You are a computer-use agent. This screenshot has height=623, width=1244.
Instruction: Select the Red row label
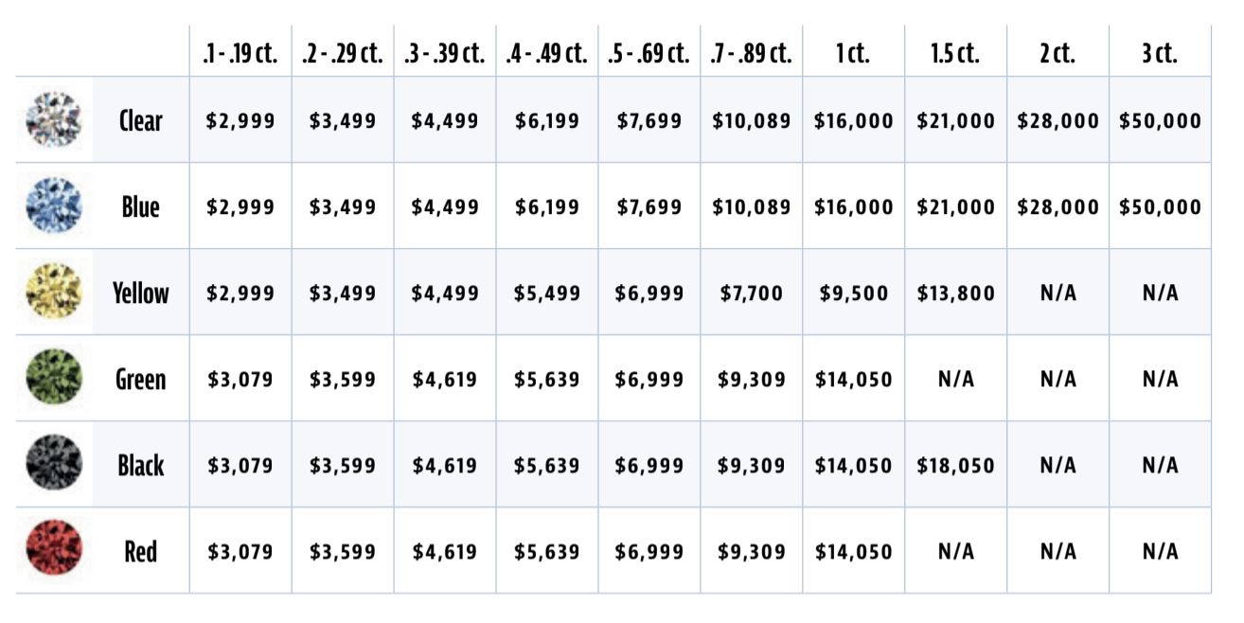(140, 550)
